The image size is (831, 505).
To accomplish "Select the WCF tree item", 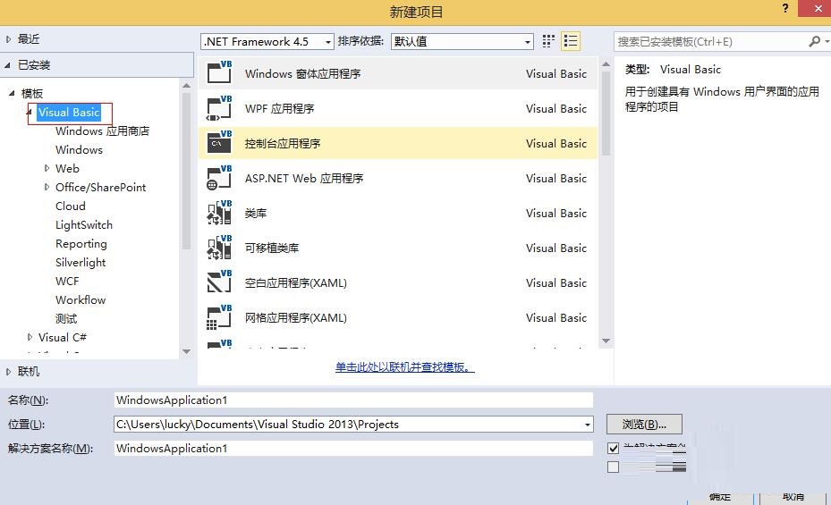I will (67, 281).
